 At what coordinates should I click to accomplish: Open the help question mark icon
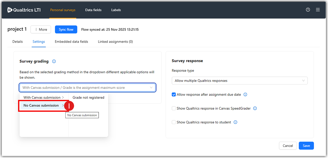tap(308, 10)
